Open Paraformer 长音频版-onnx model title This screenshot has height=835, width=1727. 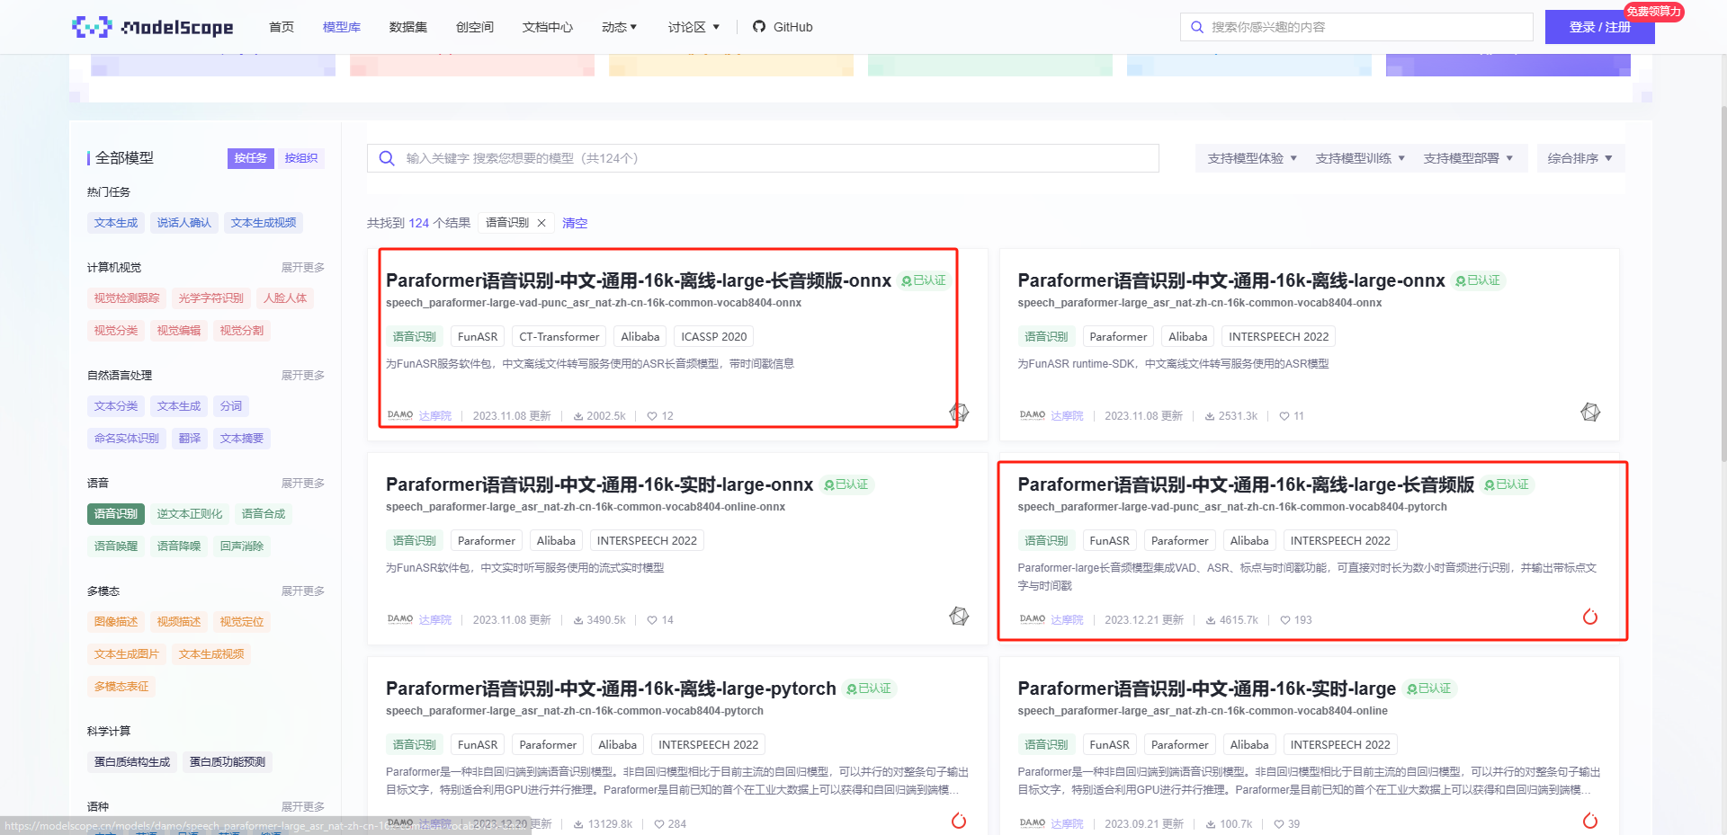click(x=639, y=280)
